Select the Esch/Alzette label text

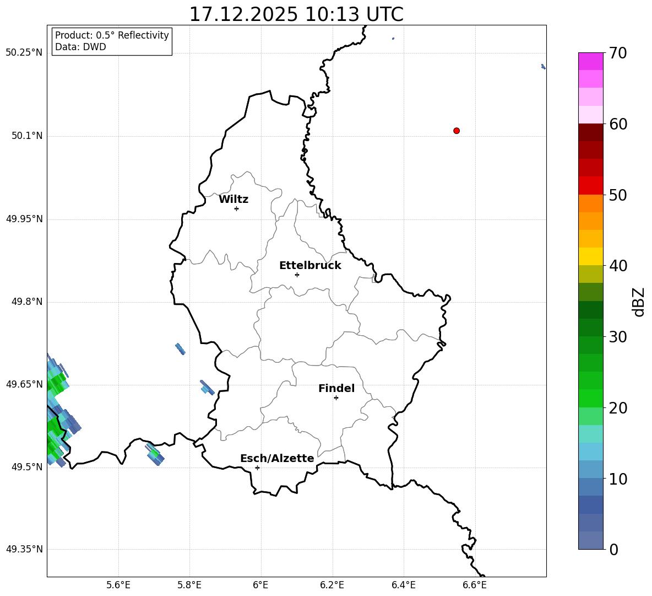tap(277, 459)
